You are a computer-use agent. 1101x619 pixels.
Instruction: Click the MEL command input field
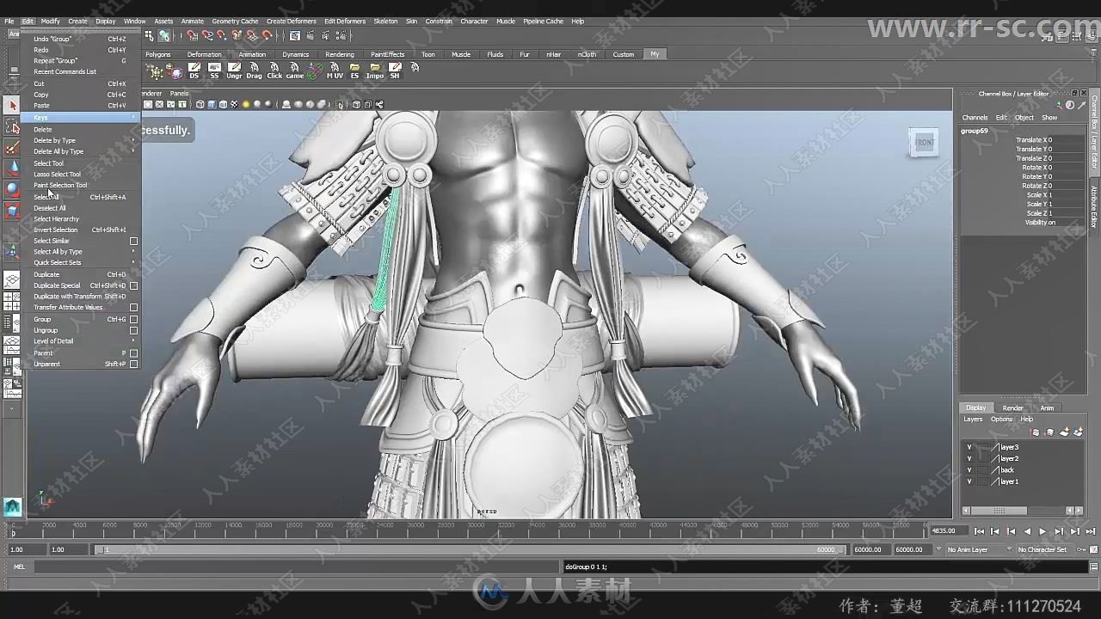(x=297, y=567)
